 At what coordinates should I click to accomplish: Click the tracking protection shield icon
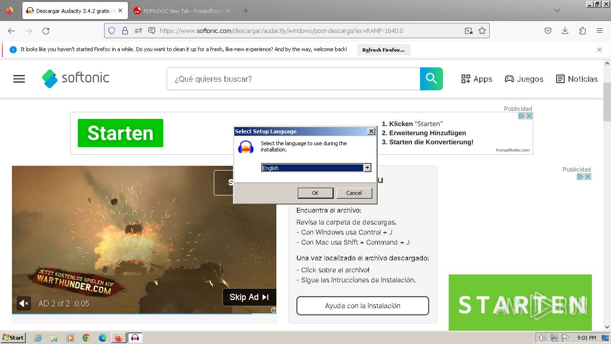[x=112, y=31]
